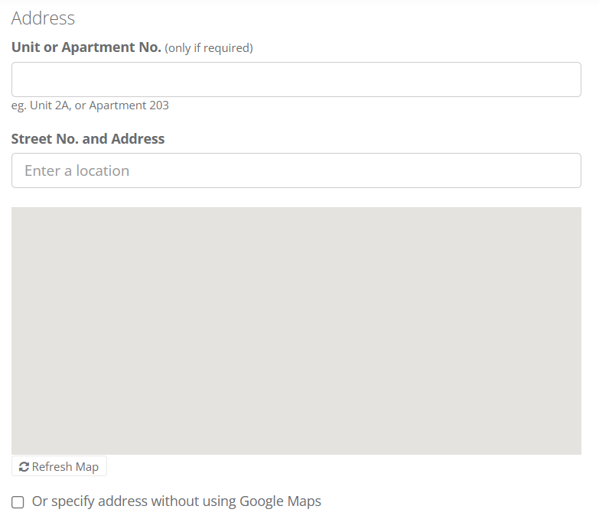Viewport: 599px width, 519px height.
Task: Click the '(only if required)' note
Action: [x=209, y=48]
